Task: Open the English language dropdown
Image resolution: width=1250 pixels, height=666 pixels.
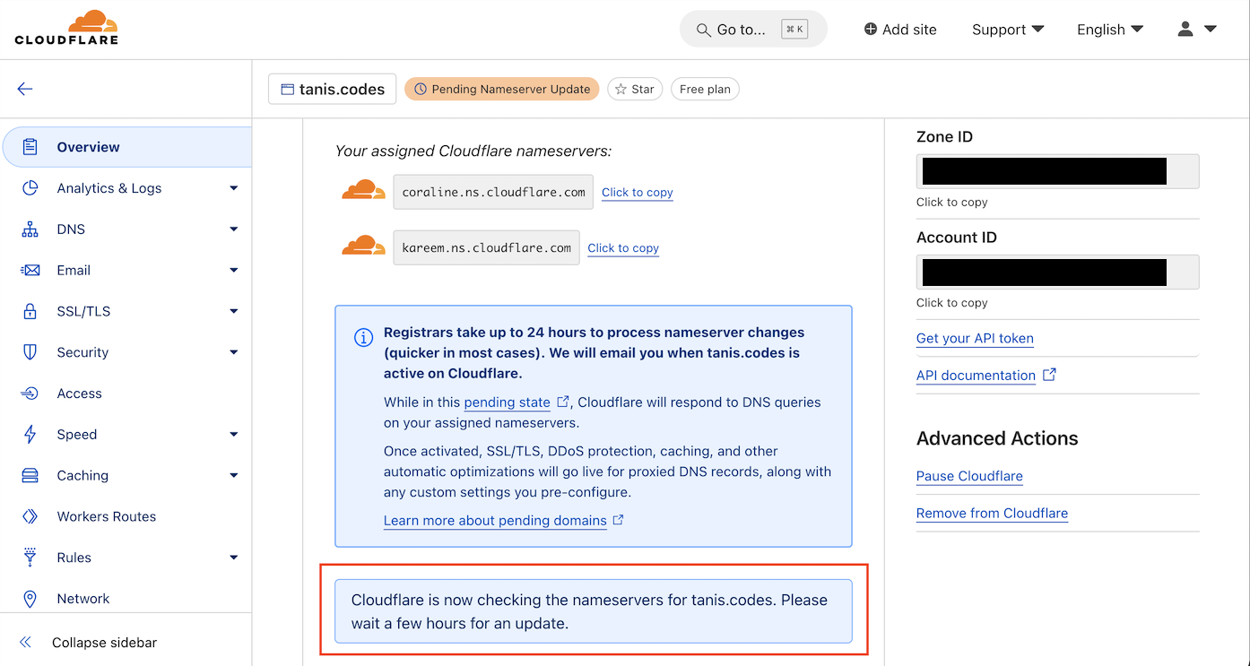Action: click(1110, 30)
